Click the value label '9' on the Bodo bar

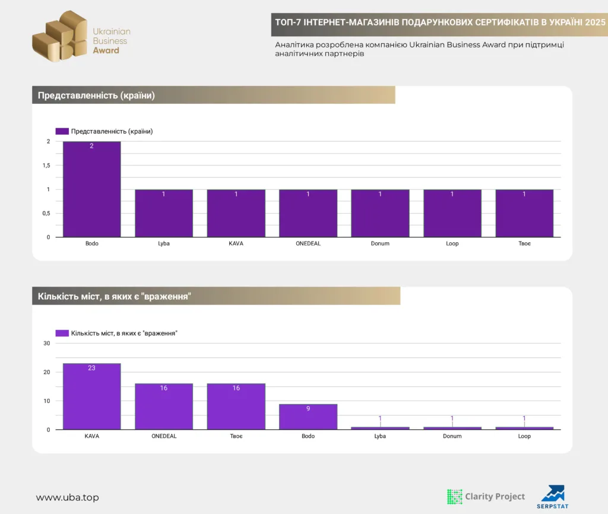[x=308, y=408]
